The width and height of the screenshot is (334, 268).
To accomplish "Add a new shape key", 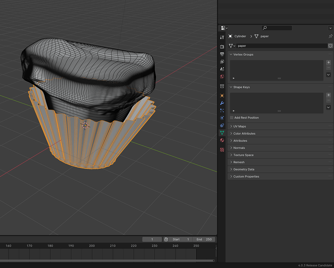I will 329,95.
